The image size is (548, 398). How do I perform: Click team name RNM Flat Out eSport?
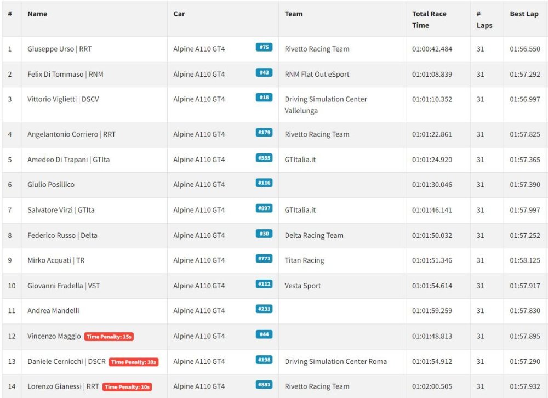tap(317, 74)
